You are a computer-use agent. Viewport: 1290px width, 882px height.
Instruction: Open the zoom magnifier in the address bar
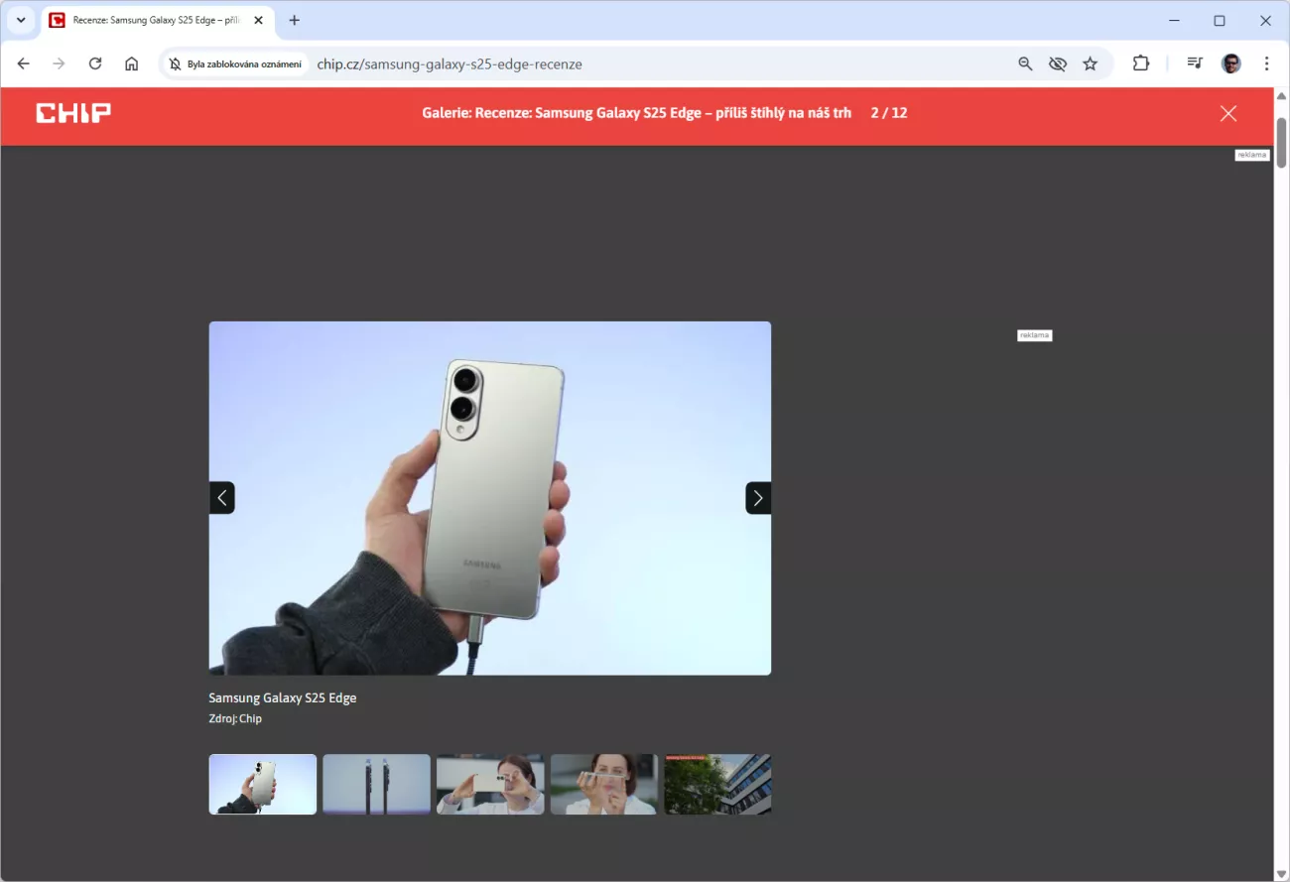click(x=1026, y=63)
